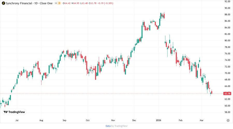Click the 82.00 price axis label
This screenshot has height=129, width=233.
pos(227,34)
